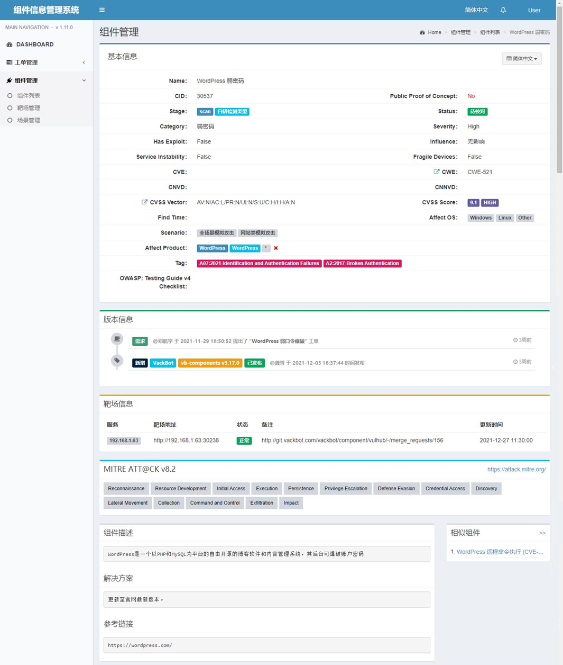Remove the Affect Product with red X

(x=276, y=248)
